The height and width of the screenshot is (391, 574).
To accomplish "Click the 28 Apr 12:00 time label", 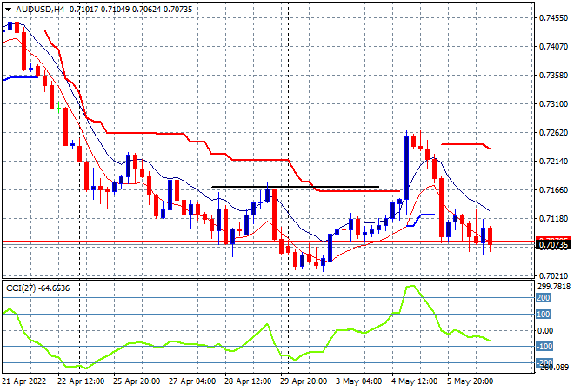I will (x=248, y=381).
